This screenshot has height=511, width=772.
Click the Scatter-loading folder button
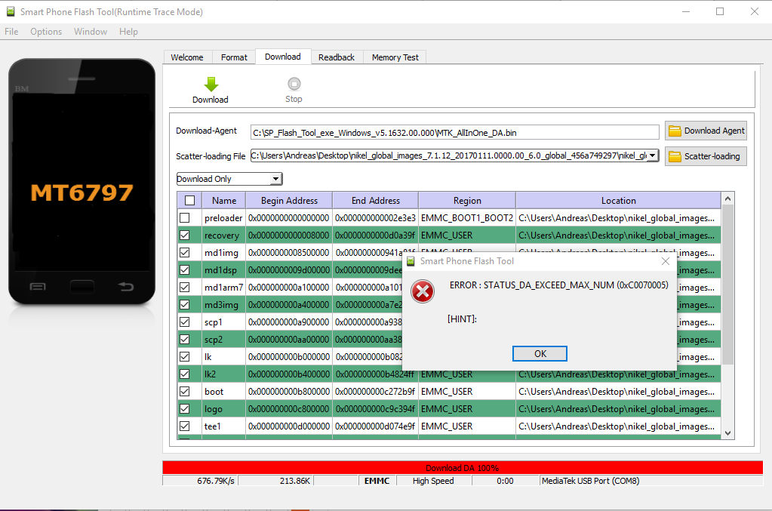pyautogui.click(x=706, y=156)
